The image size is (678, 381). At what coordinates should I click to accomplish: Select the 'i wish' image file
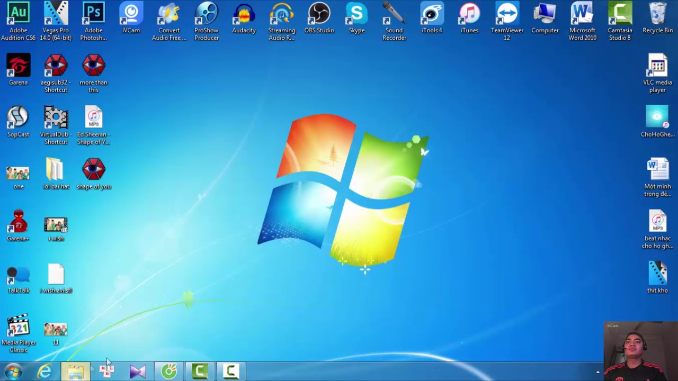pyautogui.click(x=56, y=229)
